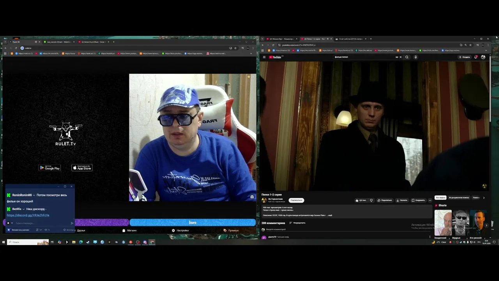
Task: Expand RoninRonin86 user dropdown in chat
Action: point(34,195)
